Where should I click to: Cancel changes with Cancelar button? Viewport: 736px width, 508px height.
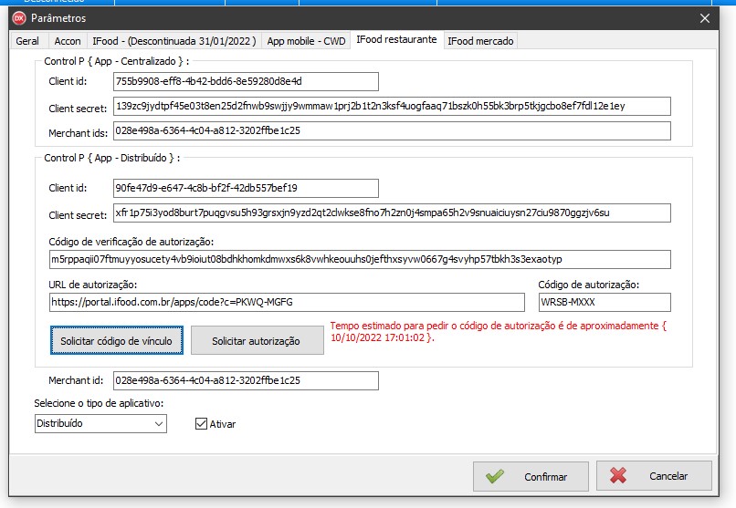pos(654,476)
